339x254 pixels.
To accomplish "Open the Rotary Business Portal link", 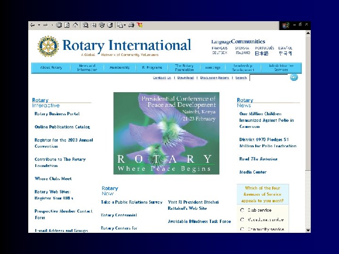I will (x=57, y=114).
